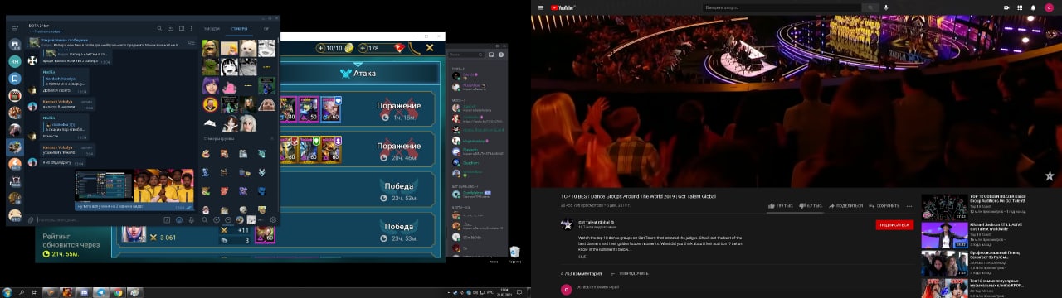Viewport: 1062px width, 298px height.
Task: Open YouTube apps grid icon
Action: pos(1020,7)
